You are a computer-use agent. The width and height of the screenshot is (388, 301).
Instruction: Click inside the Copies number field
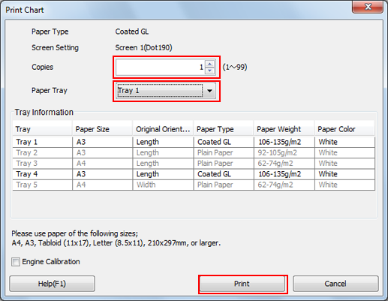pos(161,67)
